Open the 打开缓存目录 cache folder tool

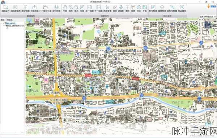coord(46,8)
